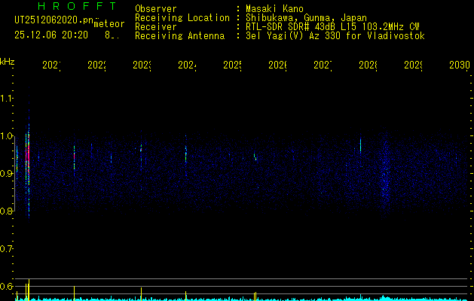474x301 pixels.
Task: Click the 2030 time axis label
Action: pyautogui.click(x=459, y=65)
